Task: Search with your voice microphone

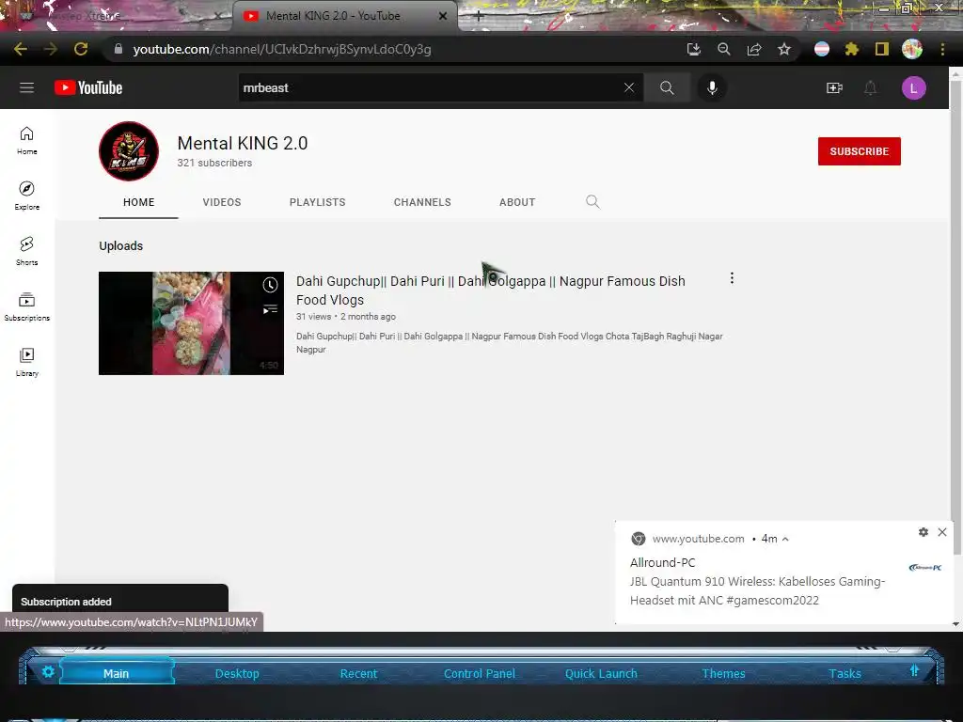Action: [x=712, y=87]
